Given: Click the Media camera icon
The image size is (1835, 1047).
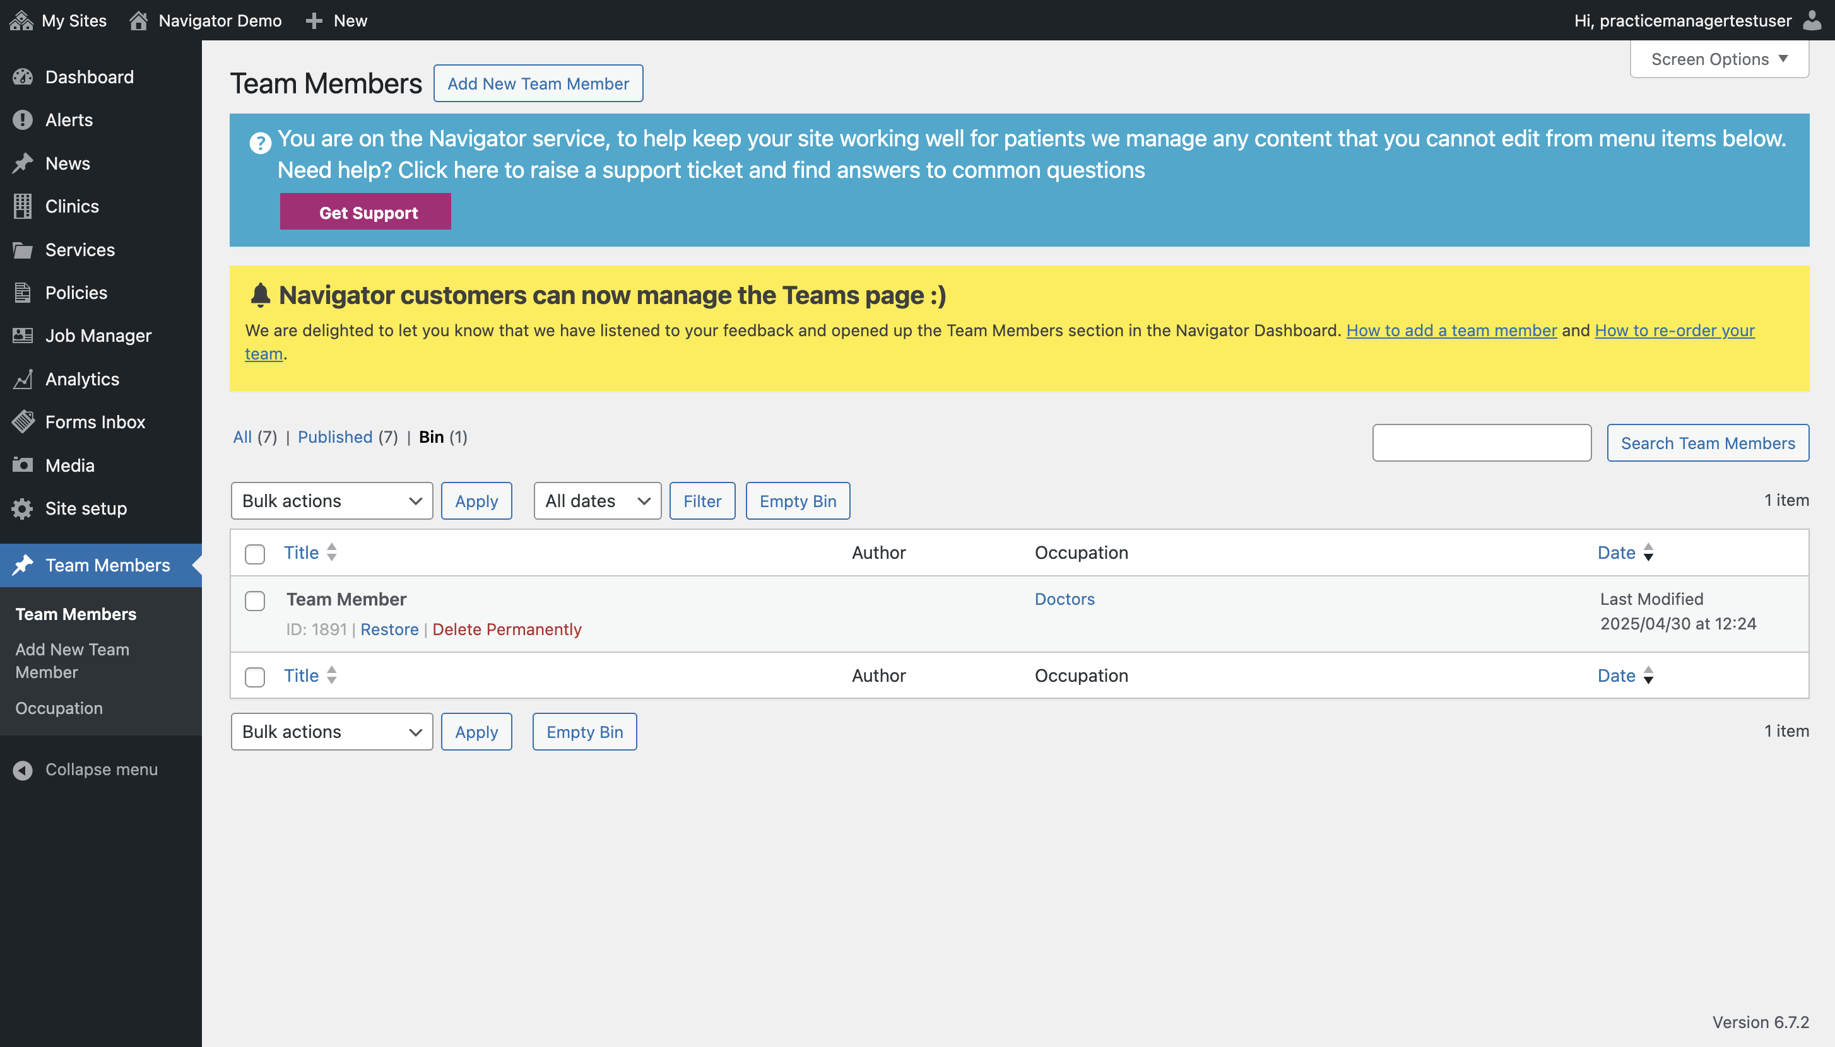Looking at the screenshot, I should pyautogui.click(x=22, y=465).
